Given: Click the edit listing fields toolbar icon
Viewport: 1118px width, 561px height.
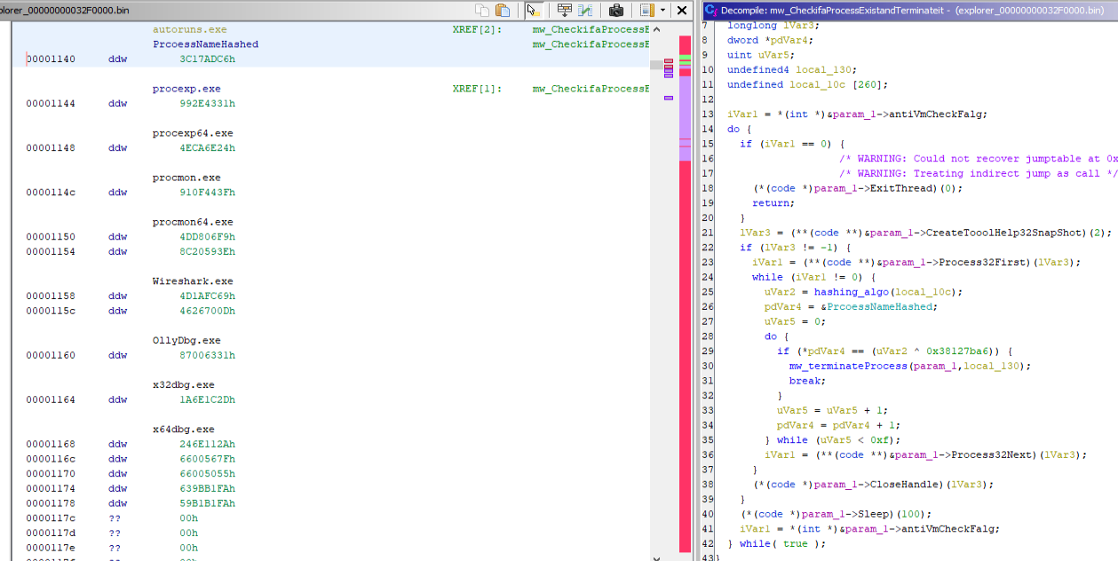Looking at the screenshot, I should coord(586,9).
